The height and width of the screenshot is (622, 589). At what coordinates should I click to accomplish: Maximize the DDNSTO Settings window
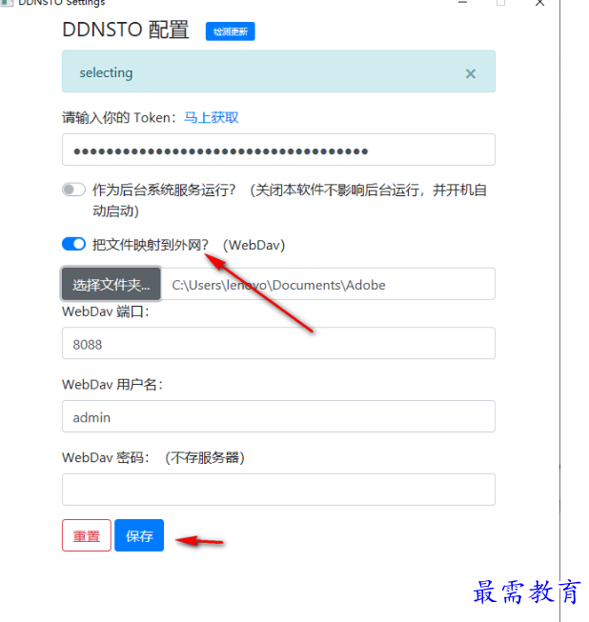tap(501, 3)
